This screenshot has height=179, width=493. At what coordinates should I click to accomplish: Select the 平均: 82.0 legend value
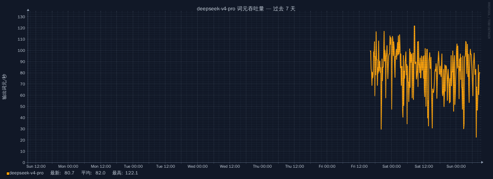click(93, 173)
